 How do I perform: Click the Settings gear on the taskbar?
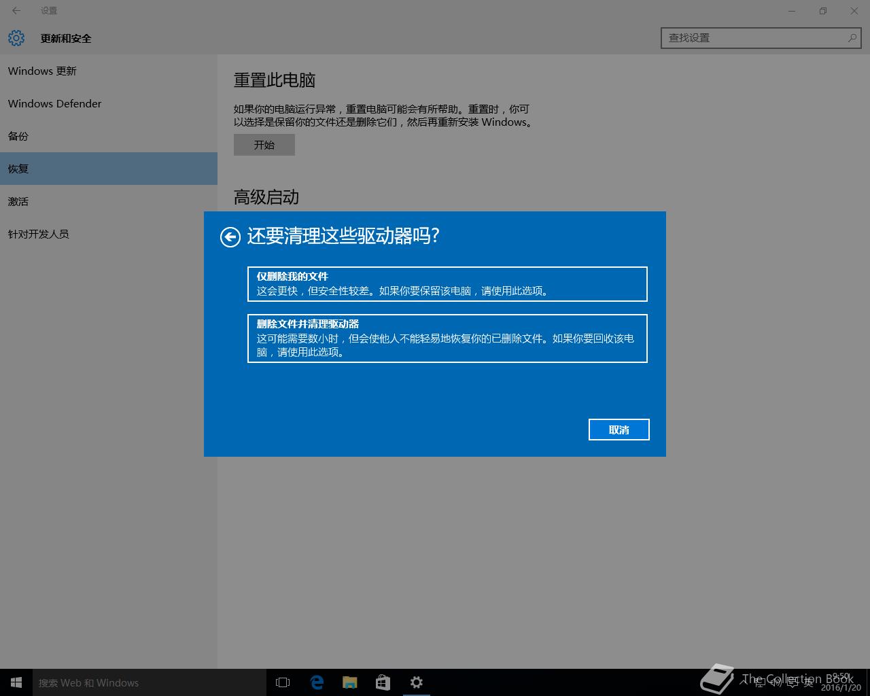(417, 682)
